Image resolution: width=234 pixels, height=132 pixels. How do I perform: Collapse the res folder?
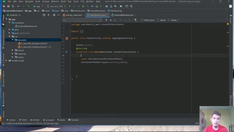(10, 37)
